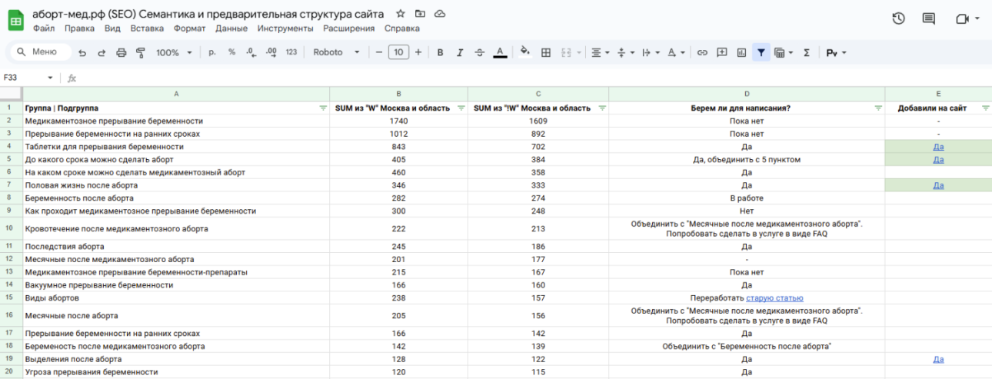Open version history clock icon

[898, 19]
